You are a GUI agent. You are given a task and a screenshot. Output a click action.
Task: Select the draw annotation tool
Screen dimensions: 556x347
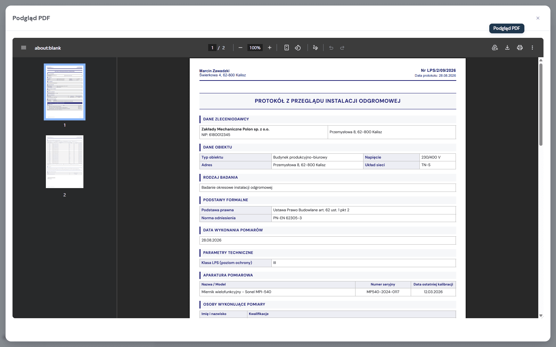click(315, 48)
